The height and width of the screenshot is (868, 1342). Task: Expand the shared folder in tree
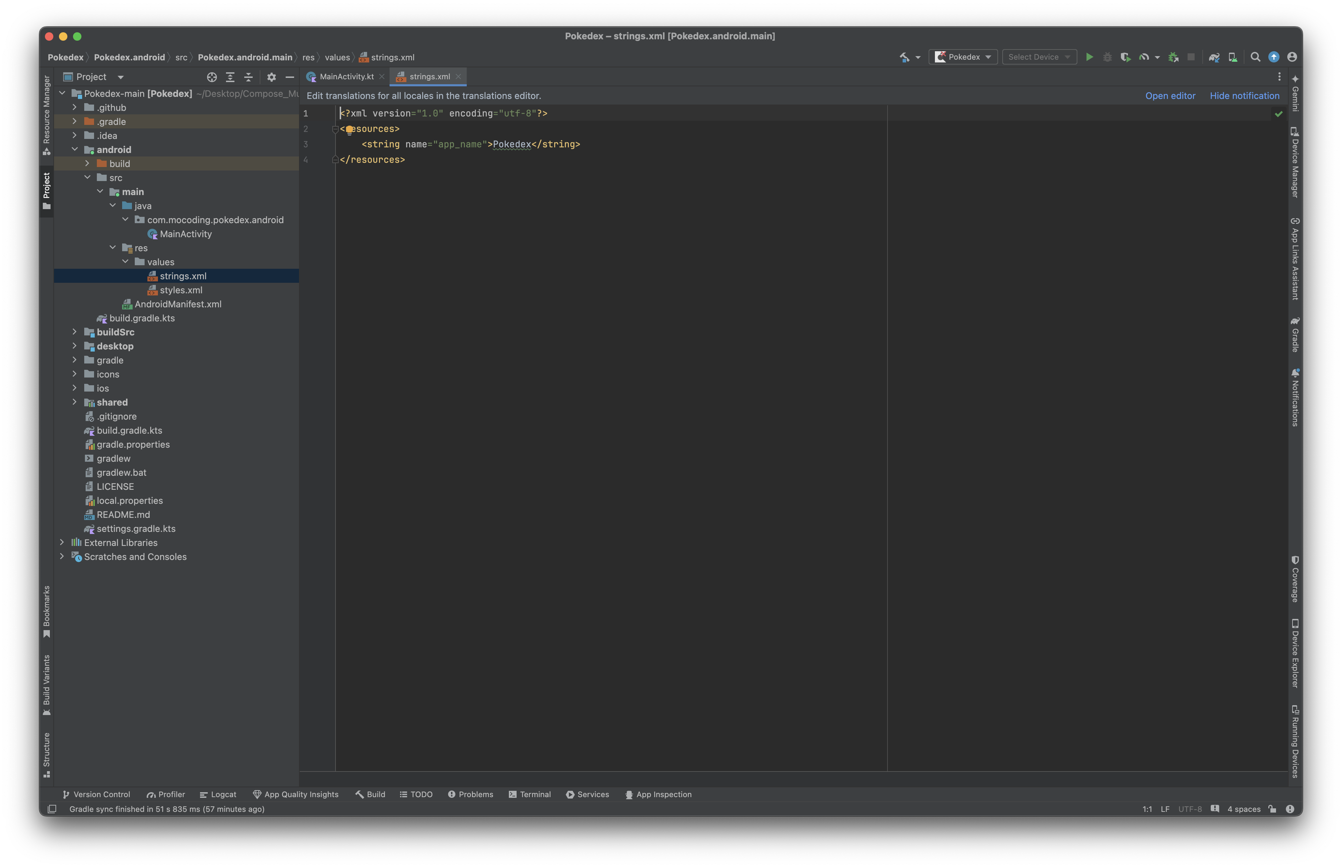(74, 402)
